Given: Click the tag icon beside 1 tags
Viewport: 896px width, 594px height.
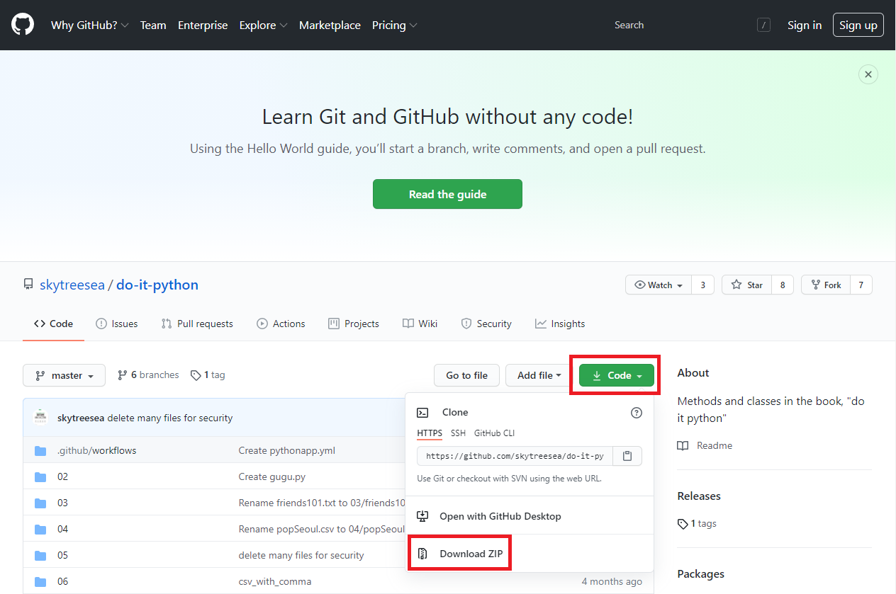Looking at the screenshot, I should click(683, 524).
